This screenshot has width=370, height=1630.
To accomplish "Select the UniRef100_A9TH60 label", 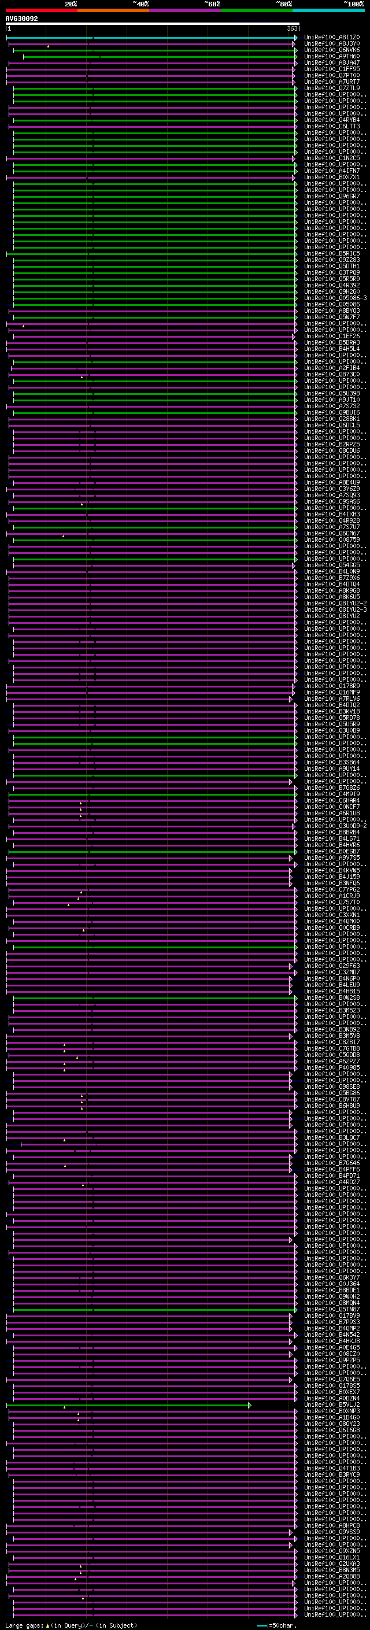I will click(x=332, y=56).
